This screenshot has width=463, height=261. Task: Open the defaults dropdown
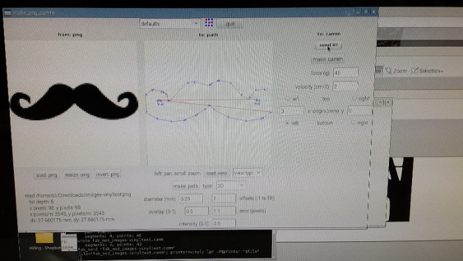click(169, 24)
